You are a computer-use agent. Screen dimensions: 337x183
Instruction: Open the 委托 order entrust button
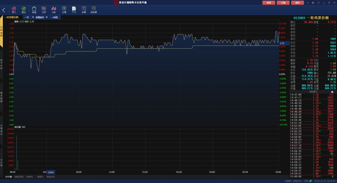pyautogui.click(x=297, y=3)
